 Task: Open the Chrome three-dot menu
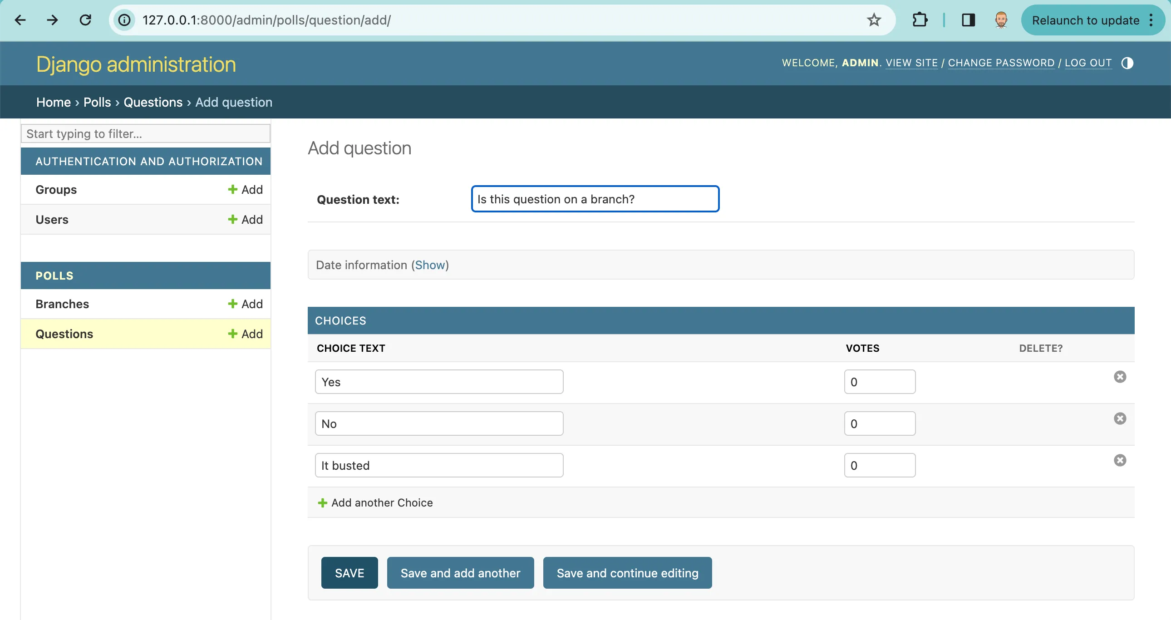pyautogui.click(x=1151, y=20)
